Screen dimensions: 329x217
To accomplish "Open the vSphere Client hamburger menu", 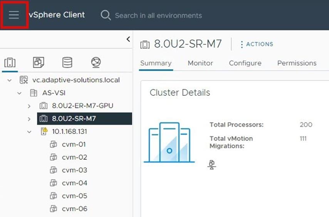I will (14, 15).
